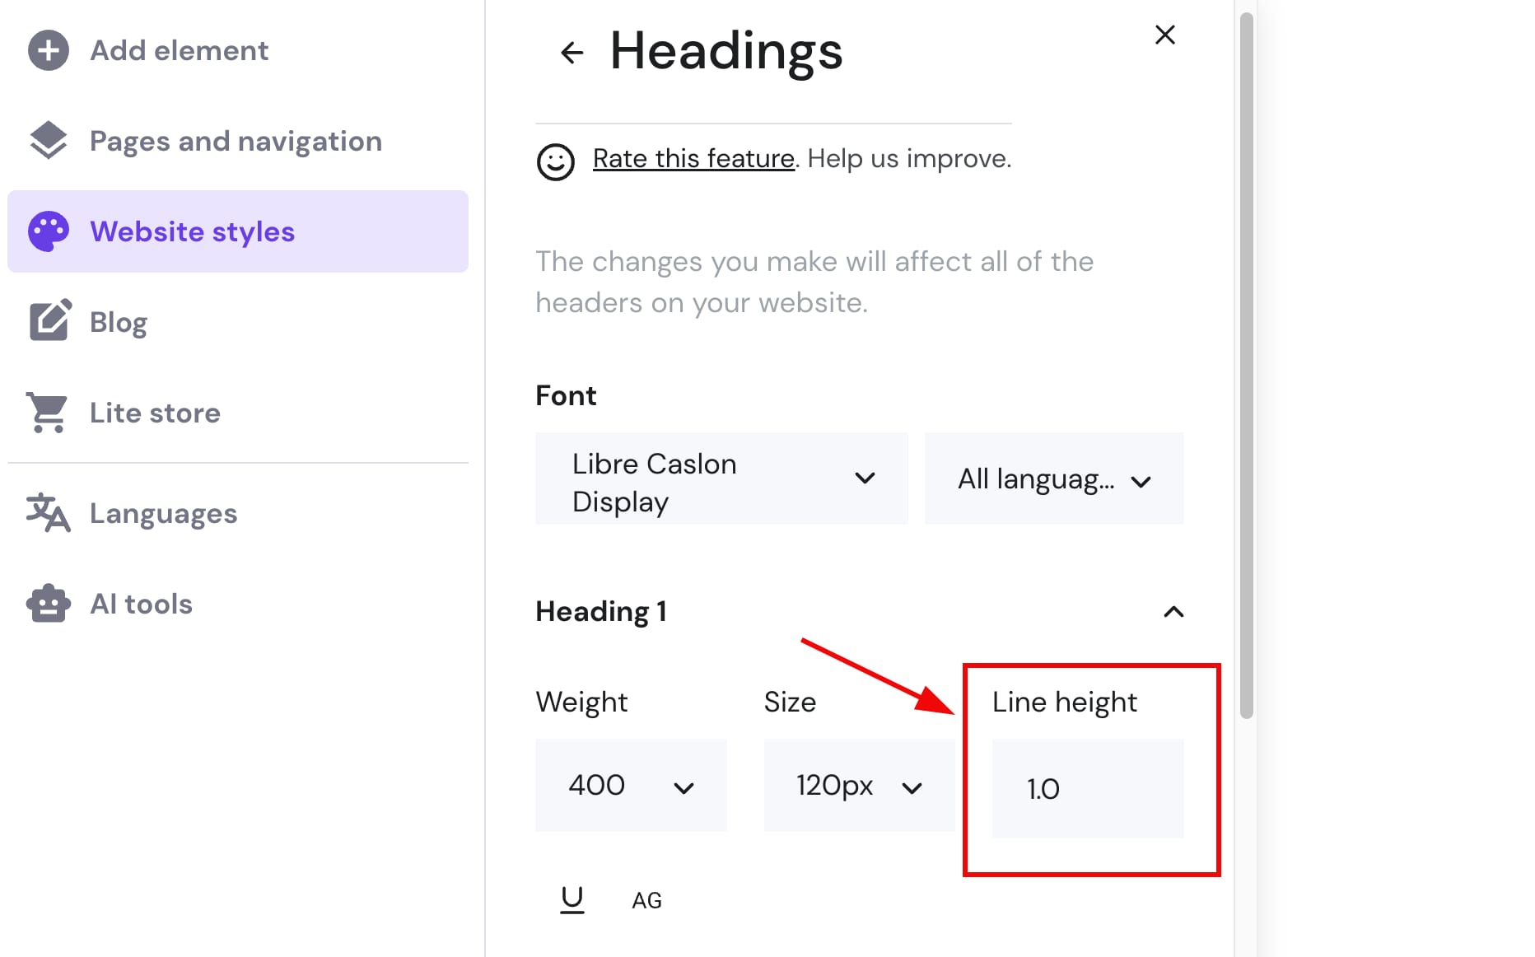Click the Add element plus icon
This screenshot has width=1535, height=957.
tap(49, 50)
